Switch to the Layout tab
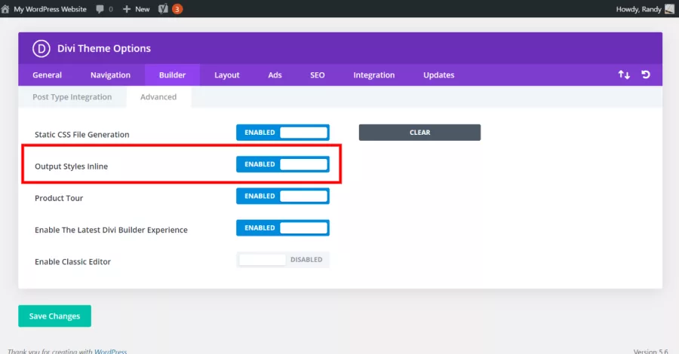 coord(227,75)
